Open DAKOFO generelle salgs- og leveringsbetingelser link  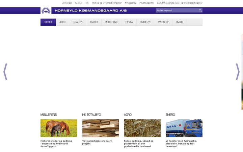(180, 3)
